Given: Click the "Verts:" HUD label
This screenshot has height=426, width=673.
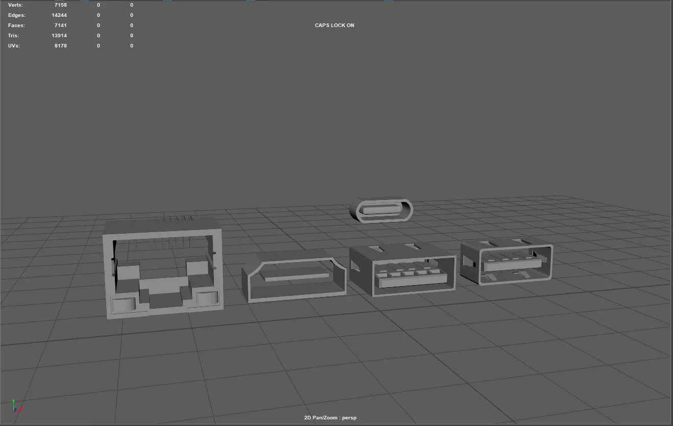Looking at the screenshot, I should point(15,5).
